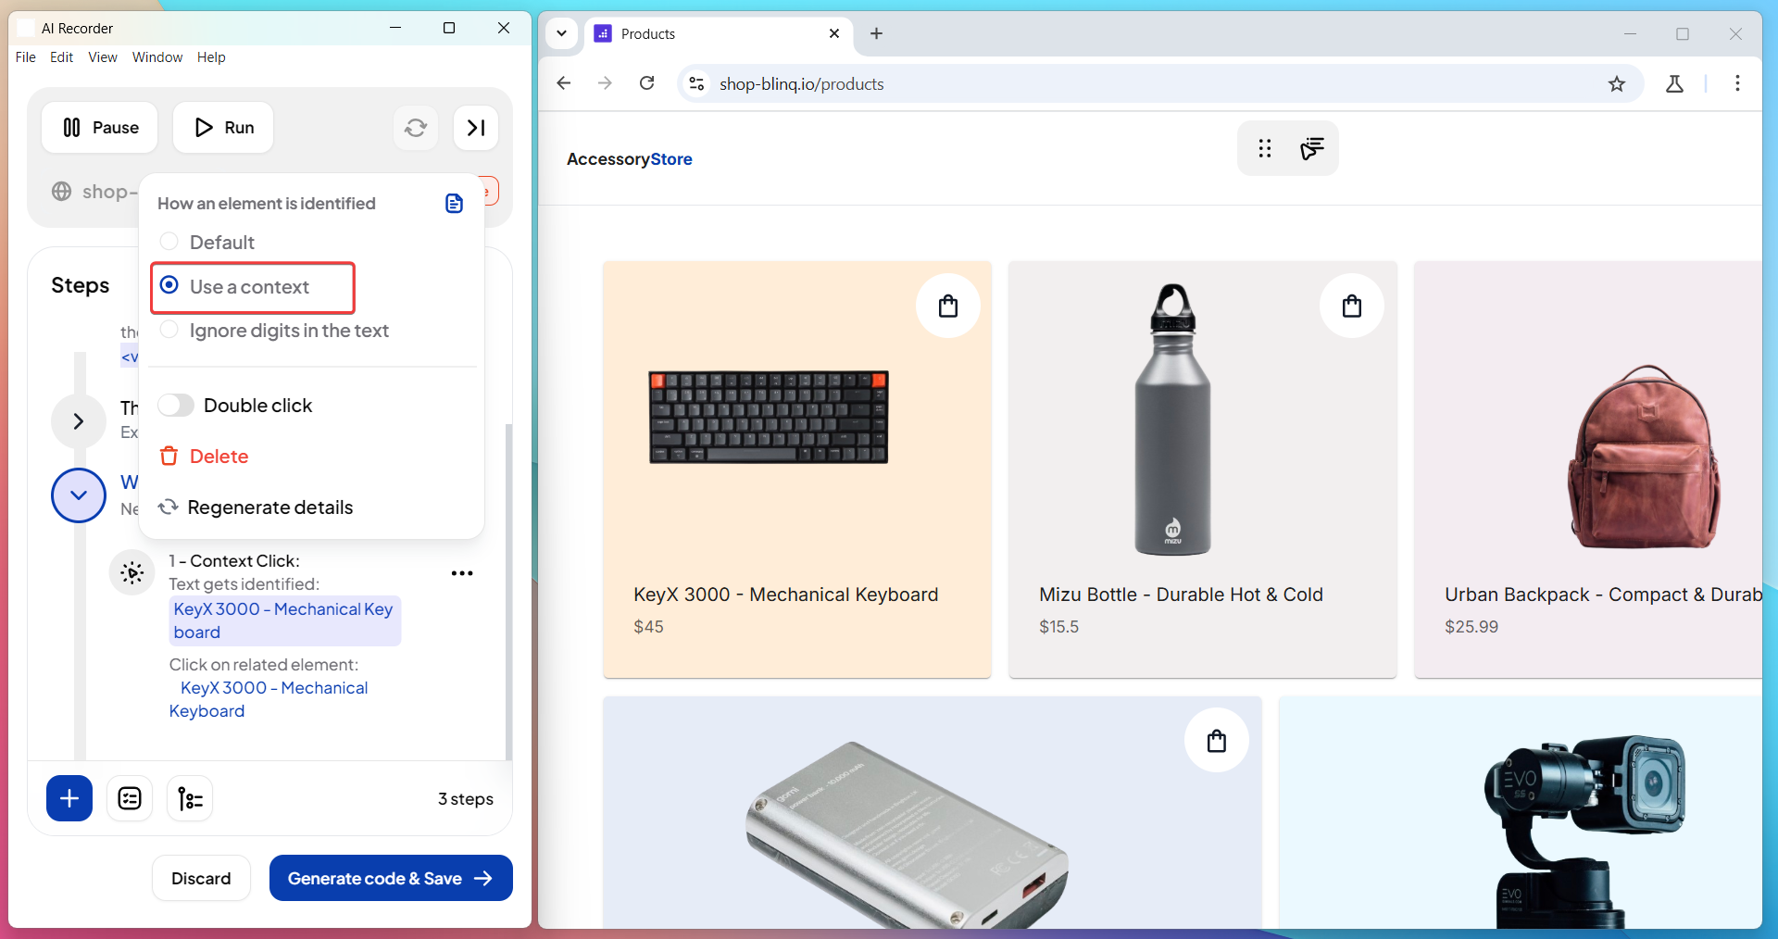
Task: Click the Generate code & Save button
Action: point(390,878)
